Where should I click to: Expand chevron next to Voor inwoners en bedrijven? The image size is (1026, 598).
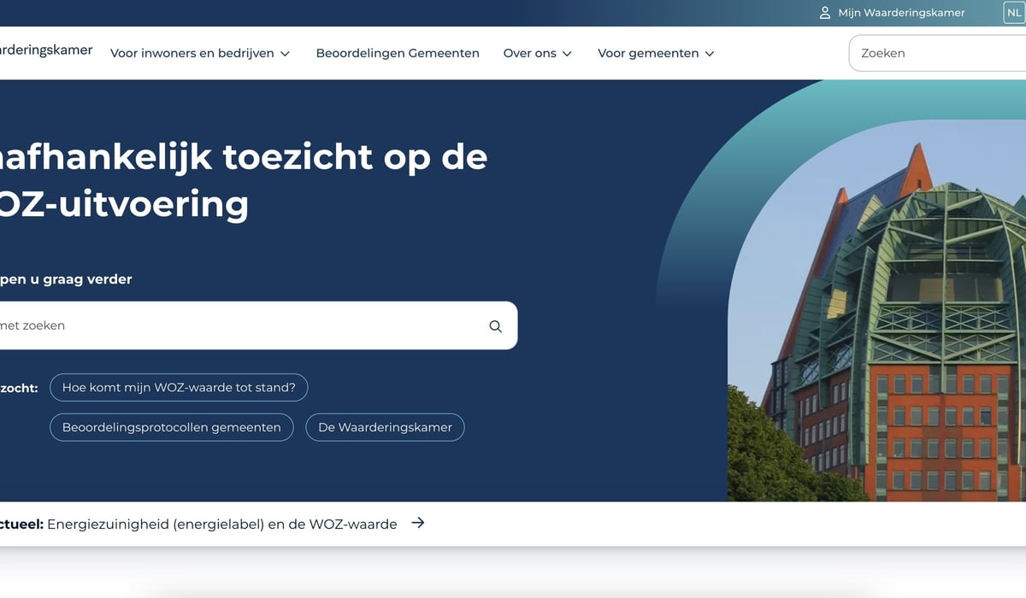click(285, 54)
